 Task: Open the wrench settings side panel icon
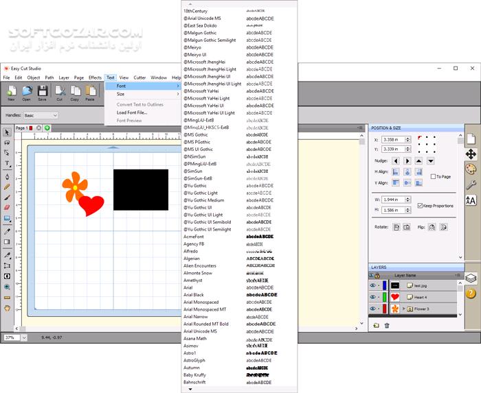(471, 184)
